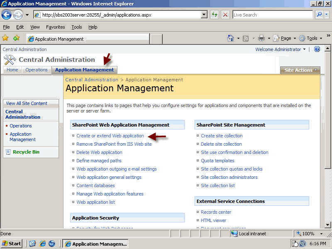This screenshot has width=332, height=249.
Task: Show more toolbar items chevron
Action: (328, 36)
